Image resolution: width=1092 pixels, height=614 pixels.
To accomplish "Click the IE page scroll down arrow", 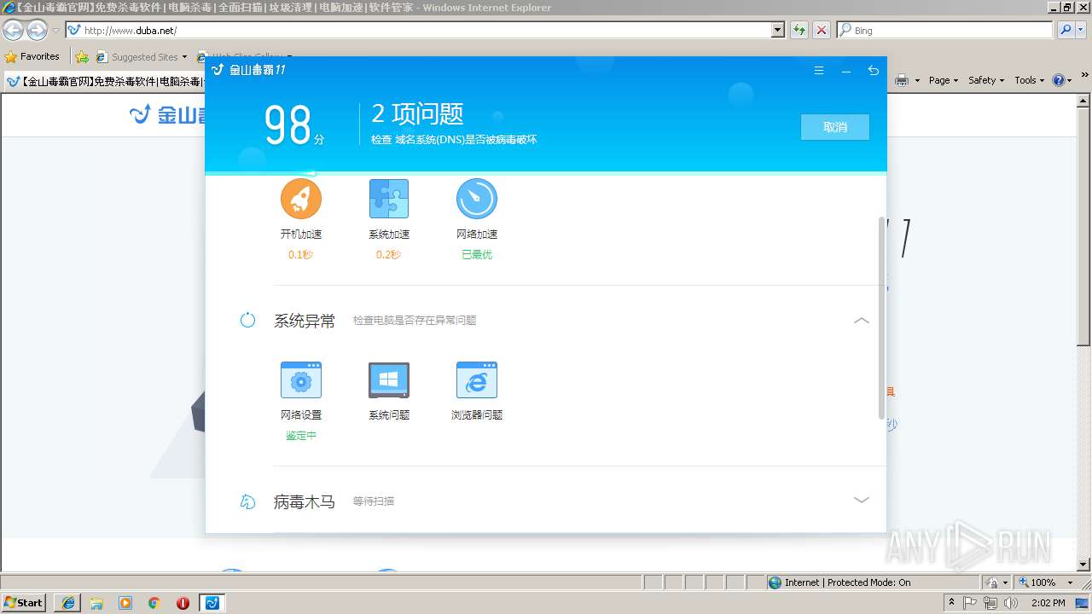I will [x=1084, y=564].
